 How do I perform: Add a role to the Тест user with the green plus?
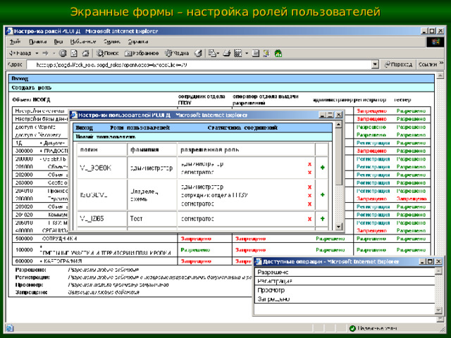pos(323,219)
